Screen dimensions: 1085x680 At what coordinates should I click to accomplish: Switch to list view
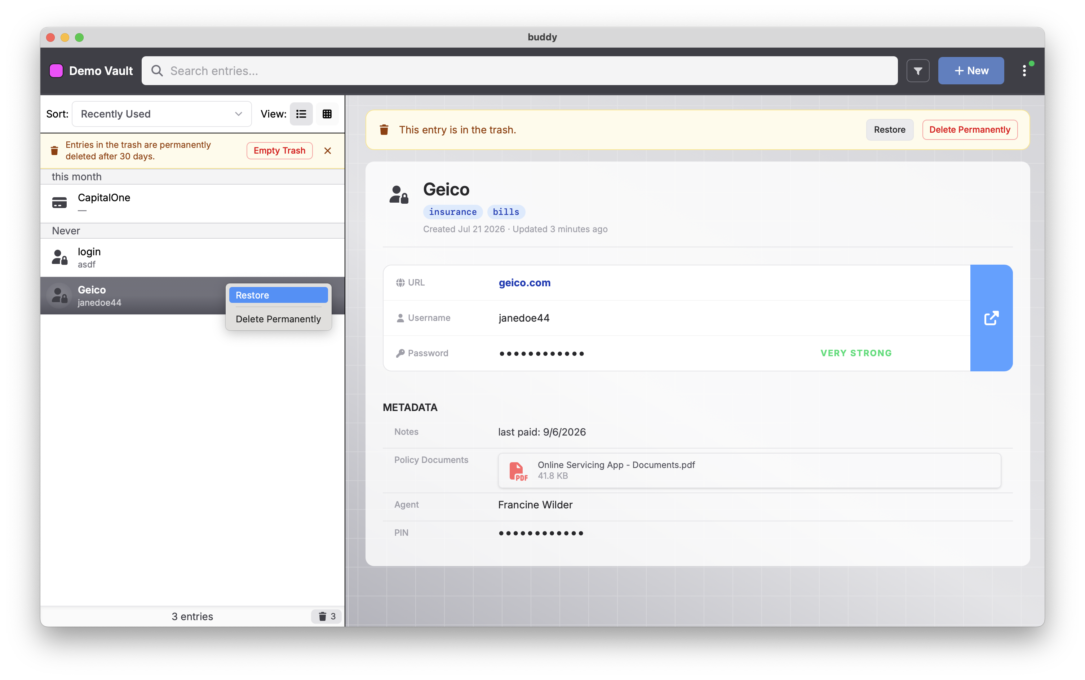(x=301, y=114)
